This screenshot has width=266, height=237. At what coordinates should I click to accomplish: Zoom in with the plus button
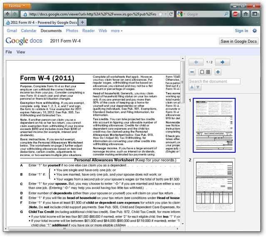coord(218,72)
